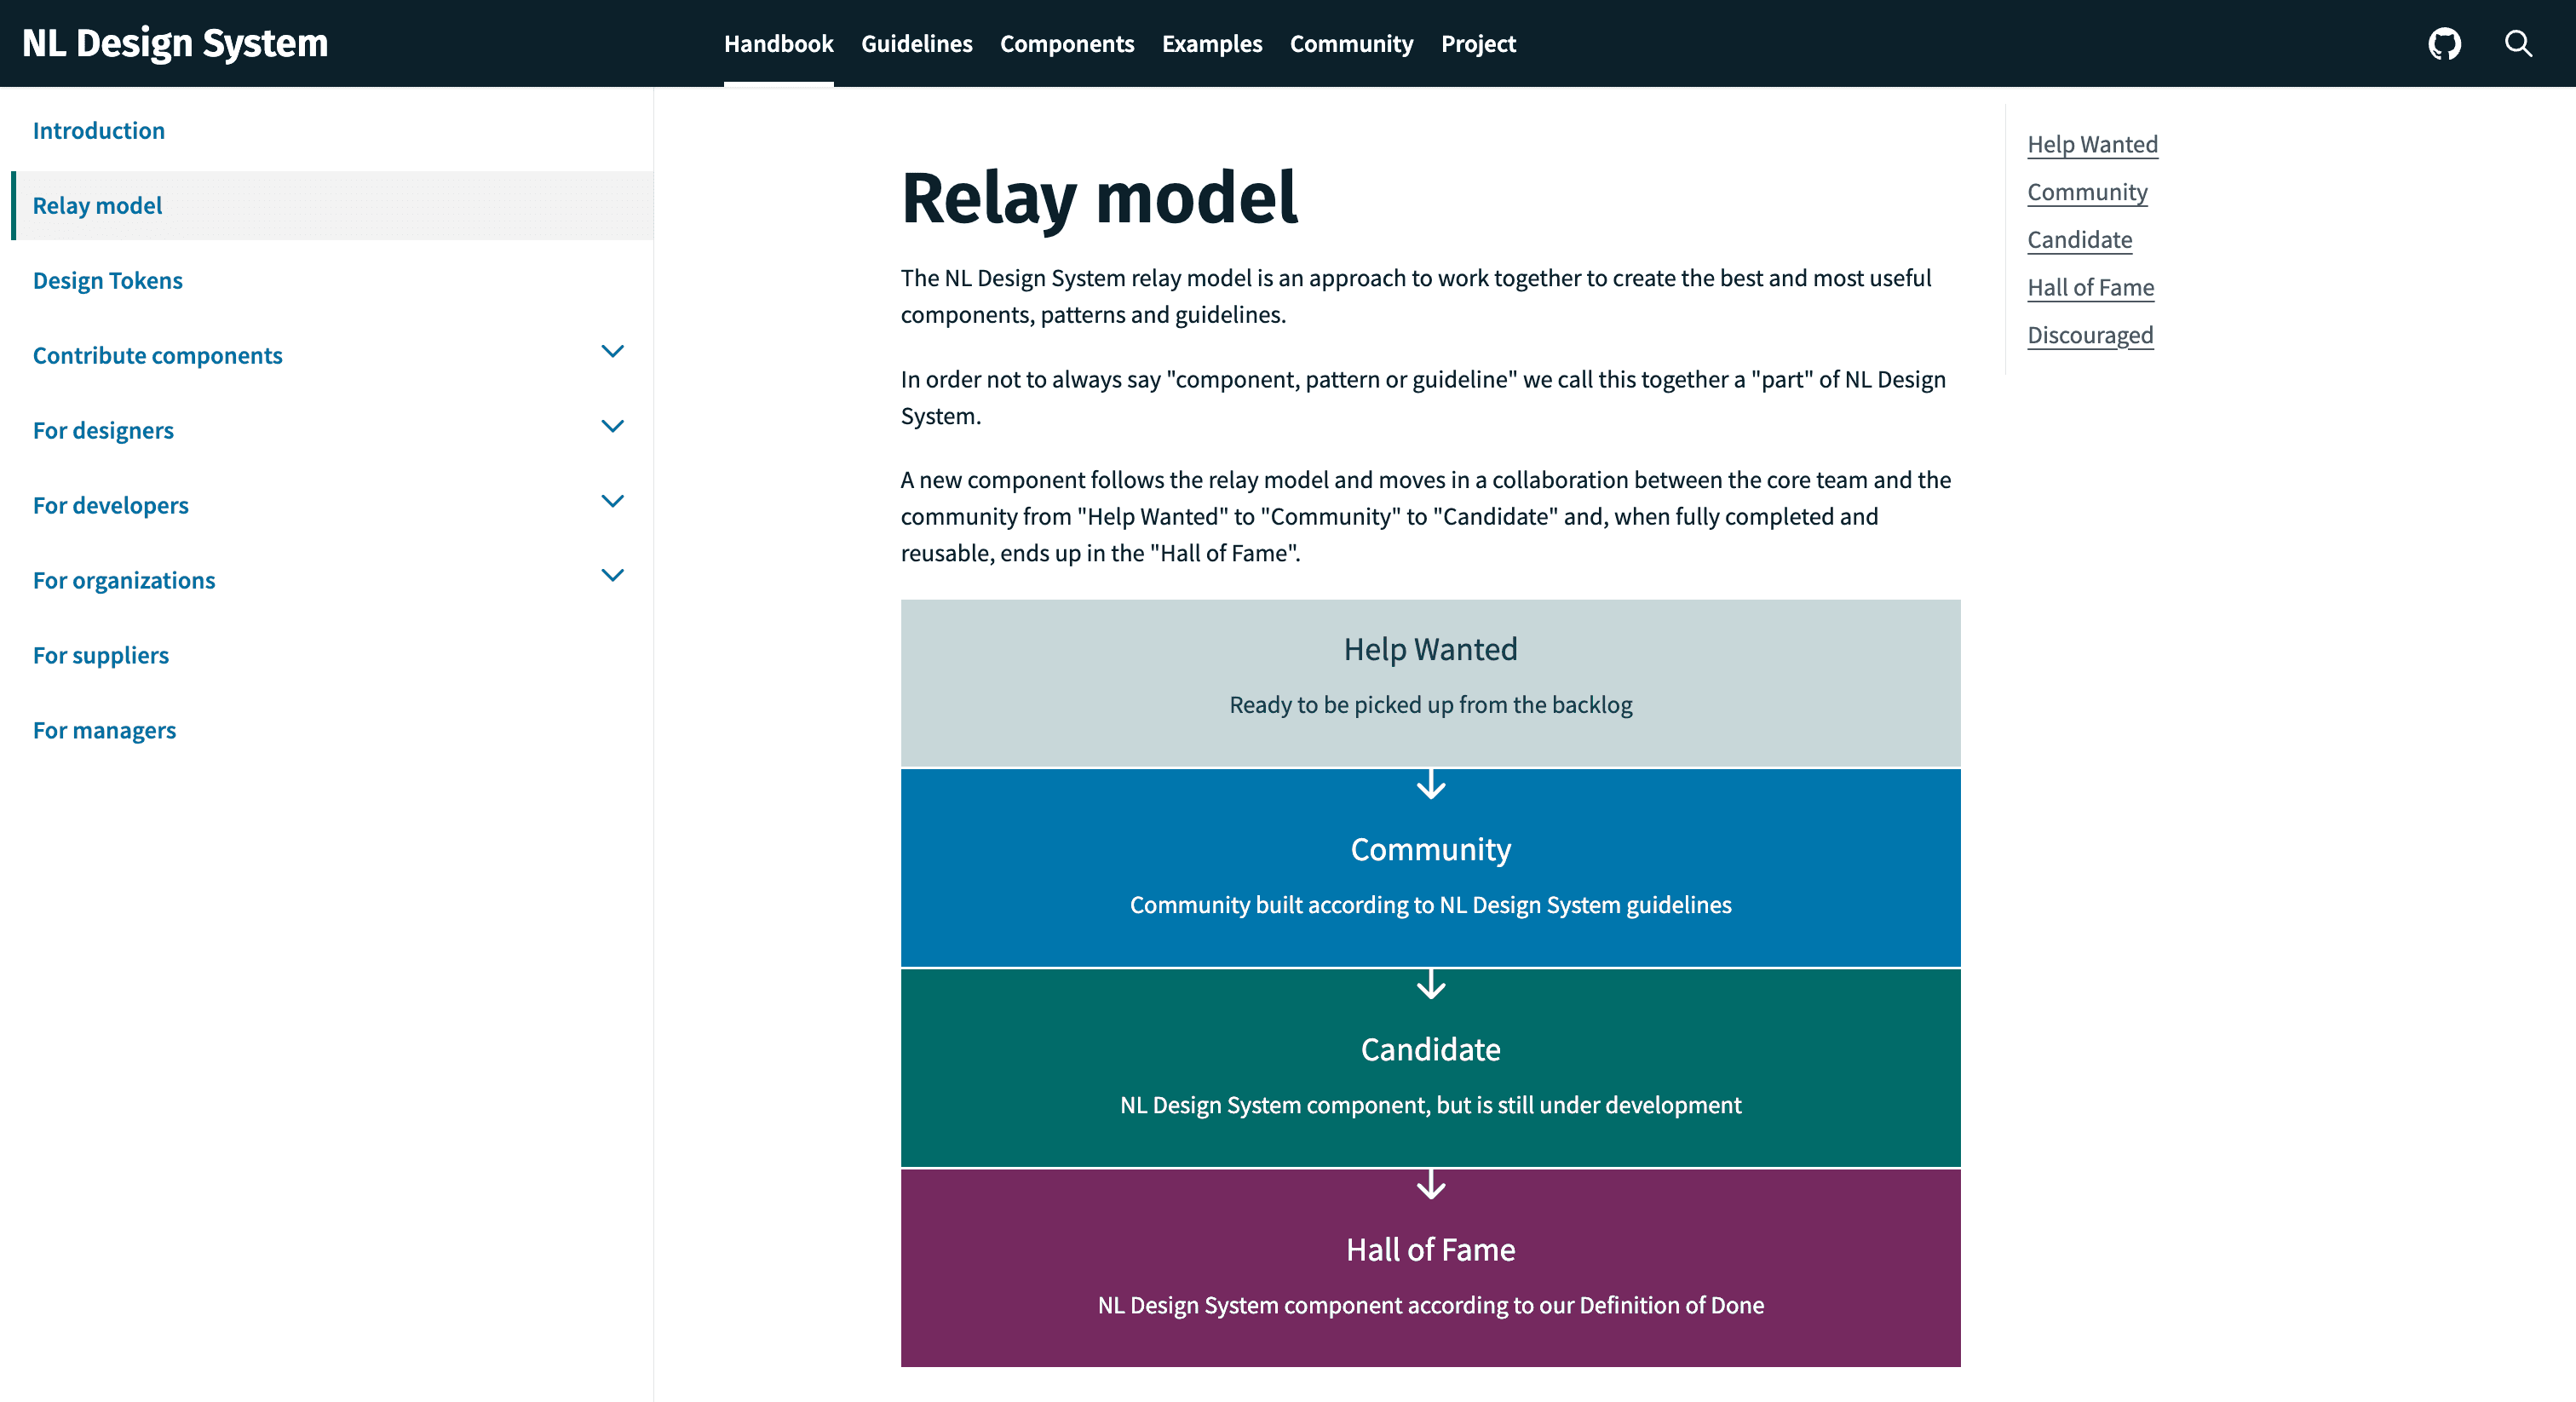Image resolution: width=2576 pixels, height=1402 pixels.
Task: Expand Contribute components section chevron
Action: pyautogui.click(x=612, y=351)
